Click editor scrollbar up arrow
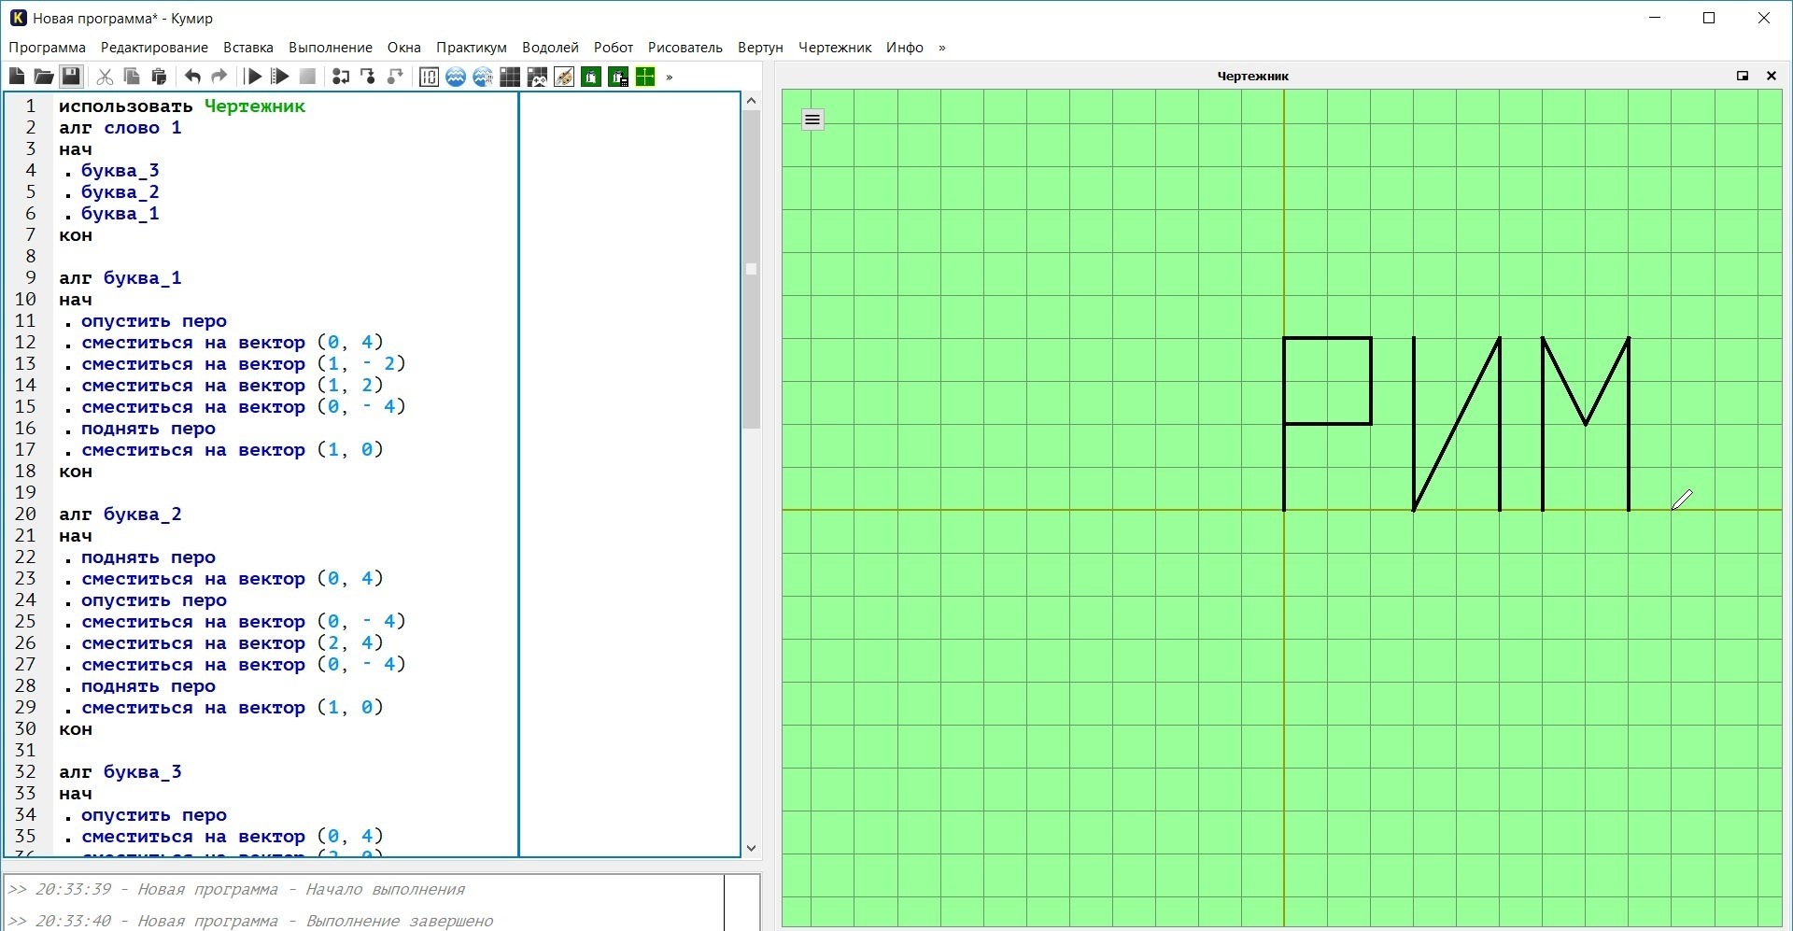Viewport: 1793px width, 931px height. (752, 100)
